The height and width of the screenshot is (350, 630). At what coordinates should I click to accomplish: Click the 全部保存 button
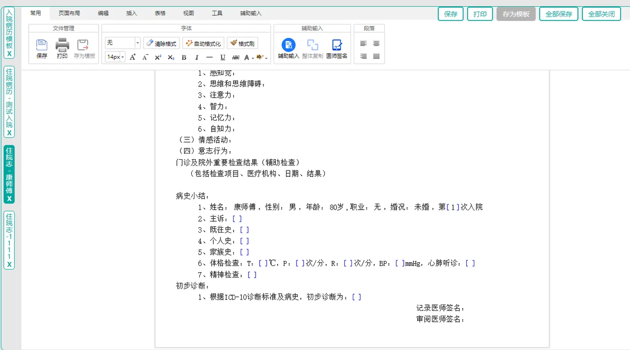[x=559, y=14]
